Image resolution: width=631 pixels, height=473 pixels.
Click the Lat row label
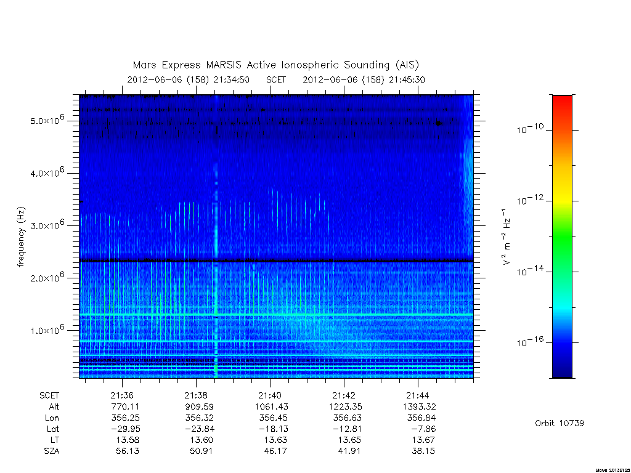(x=53, y=429)
